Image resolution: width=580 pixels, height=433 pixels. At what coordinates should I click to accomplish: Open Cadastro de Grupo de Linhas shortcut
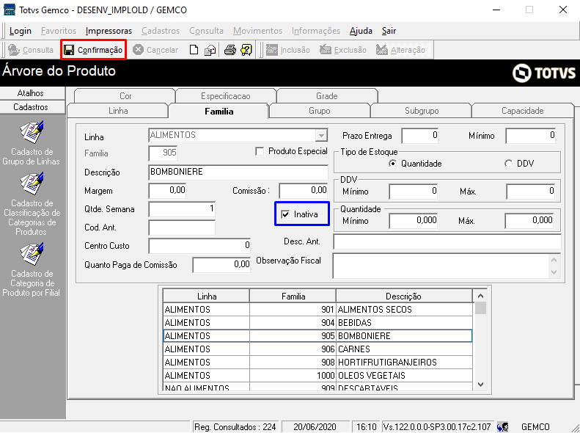tap(31, 144)
